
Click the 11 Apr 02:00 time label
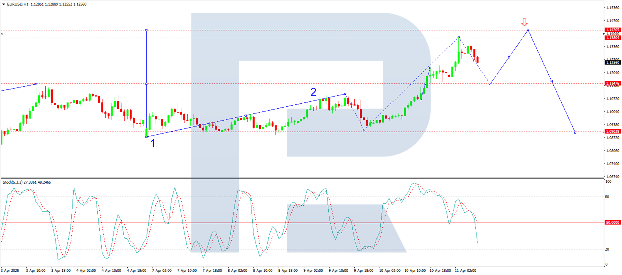(x=465, y=270)
